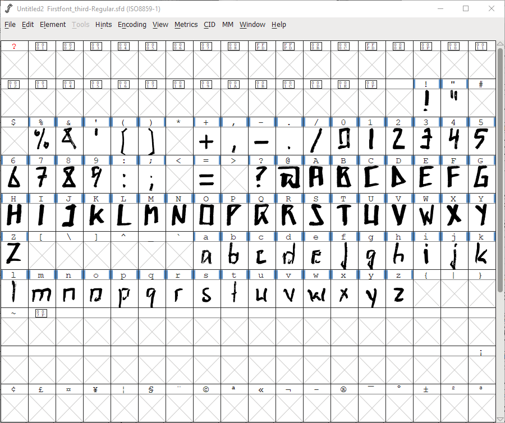Open the MM menu
Image resolution: width=505 pixels, height=423 pixels.
click(228, 25)
